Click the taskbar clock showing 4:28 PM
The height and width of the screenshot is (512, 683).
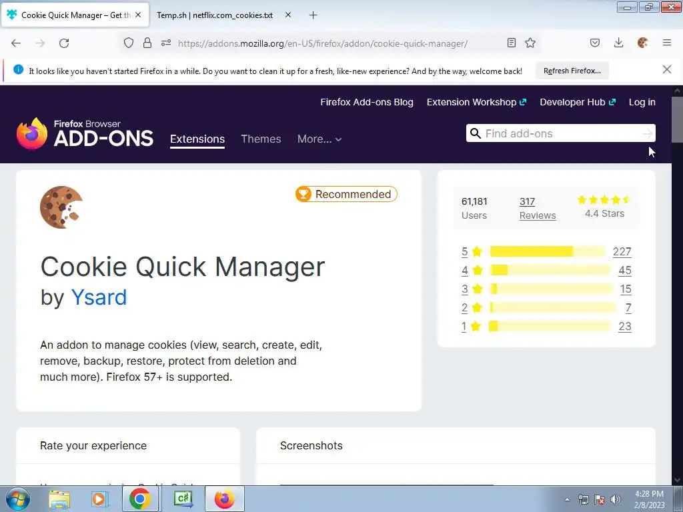(650, 499)
